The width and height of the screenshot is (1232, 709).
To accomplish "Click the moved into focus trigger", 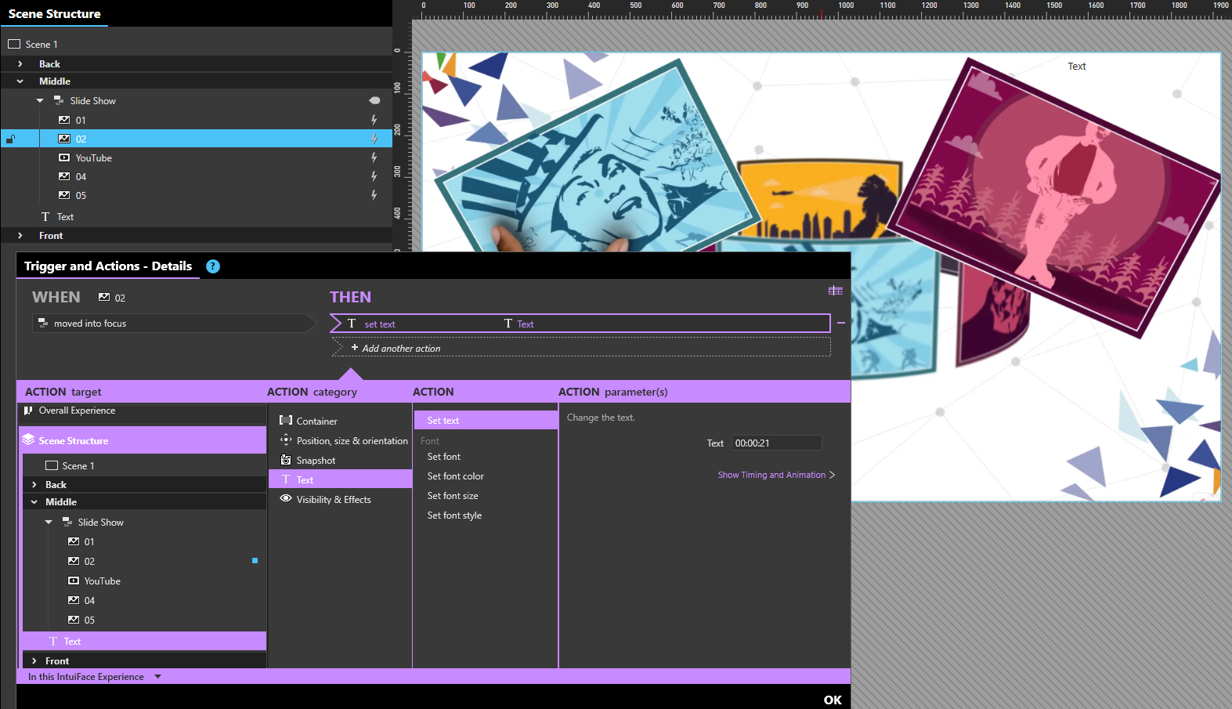I will click(173, 323).
